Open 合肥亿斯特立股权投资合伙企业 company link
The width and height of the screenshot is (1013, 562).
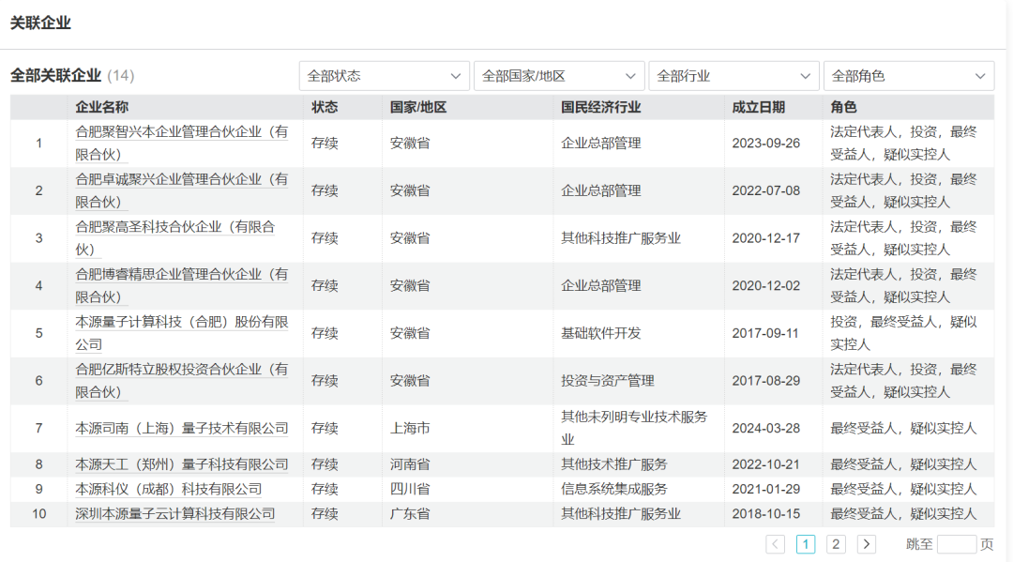[182, 381]
